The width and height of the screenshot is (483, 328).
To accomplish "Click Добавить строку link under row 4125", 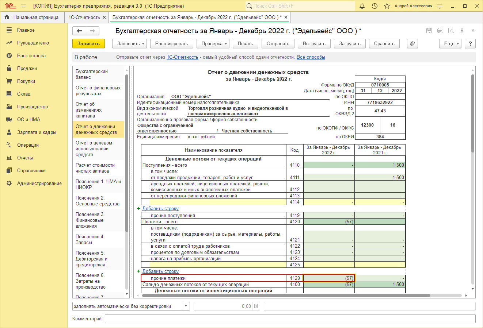I will 160,271.
